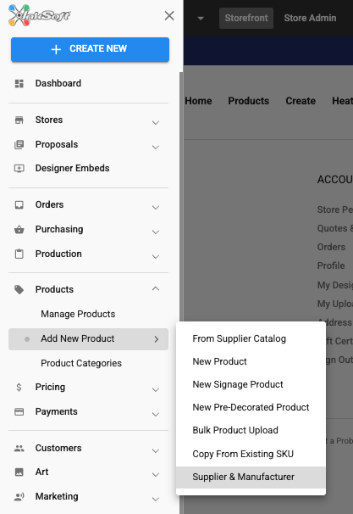Click the Orders link under Account
The image size is (353, 514).
click(x=331, y=247)
